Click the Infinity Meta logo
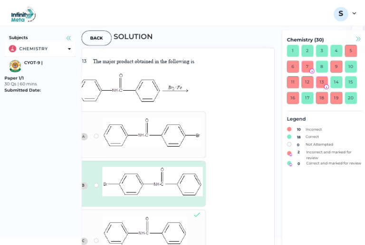Screen dimensions: 365x245 point(23,14)
